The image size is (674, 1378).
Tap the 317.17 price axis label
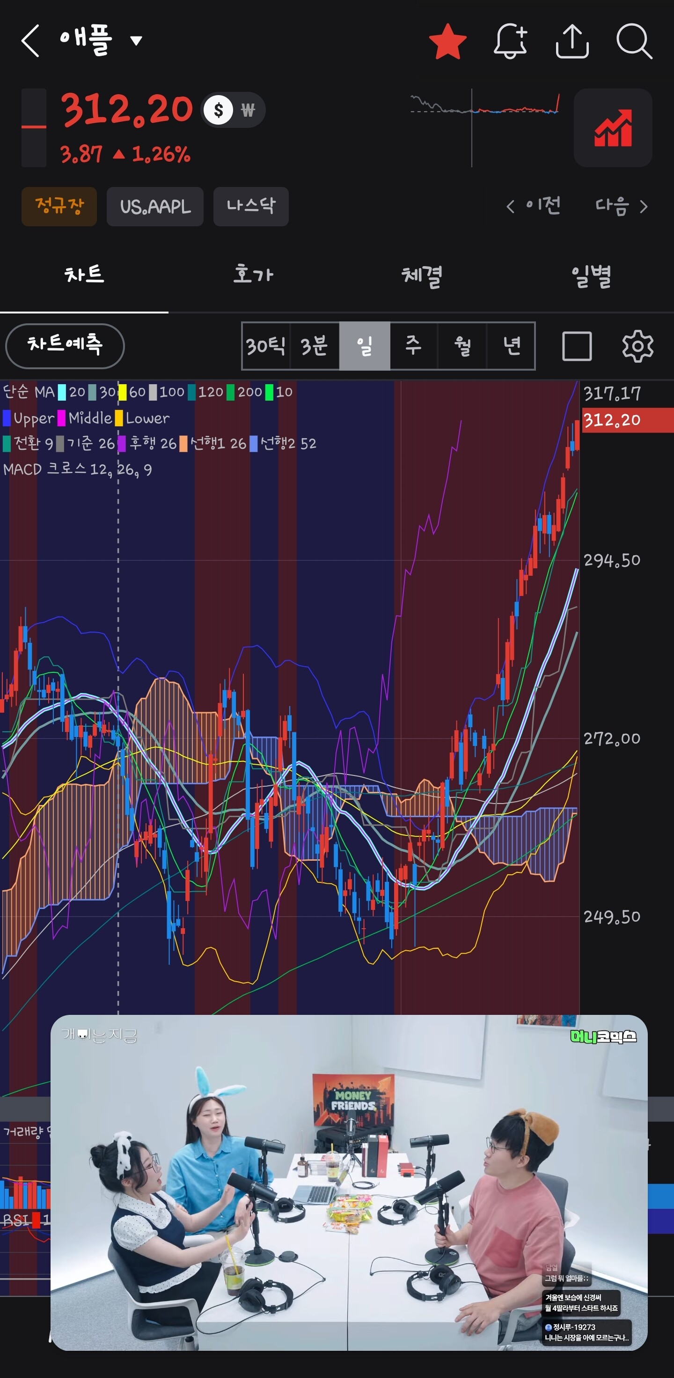(x=612, y=394)
